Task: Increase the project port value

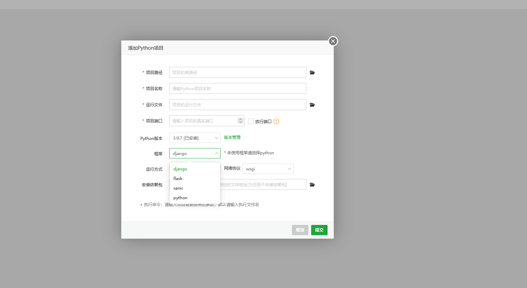Action: pyautogui.click(x=241, y=119)
